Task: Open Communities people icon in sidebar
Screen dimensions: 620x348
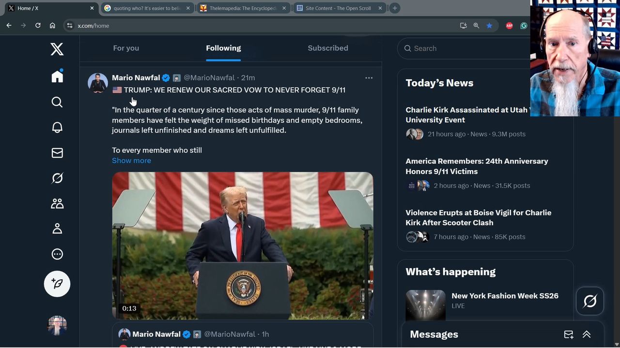Action: point(57,203)
